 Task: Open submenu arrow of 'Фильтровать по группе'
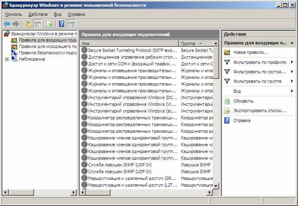[292, 81]
